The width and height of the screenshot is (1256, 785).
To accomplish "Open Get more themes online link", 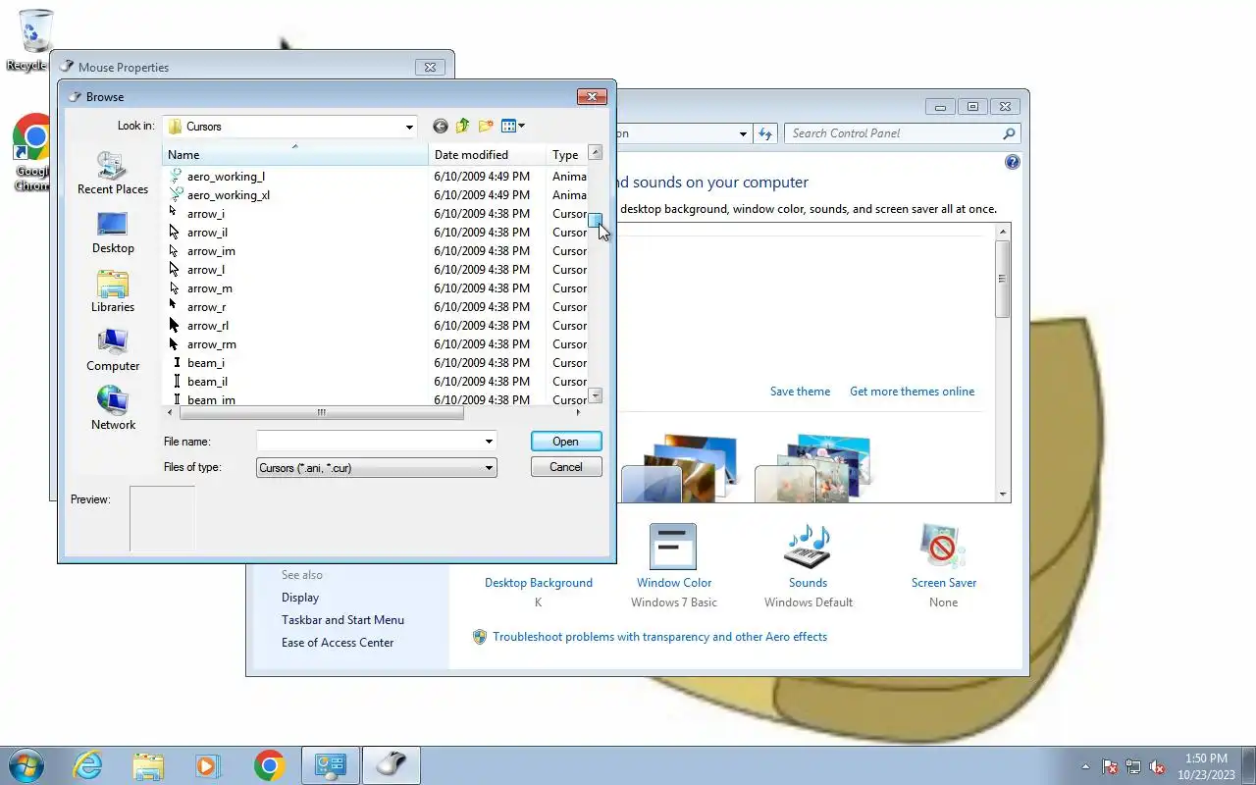I will (x=913, y=392).
